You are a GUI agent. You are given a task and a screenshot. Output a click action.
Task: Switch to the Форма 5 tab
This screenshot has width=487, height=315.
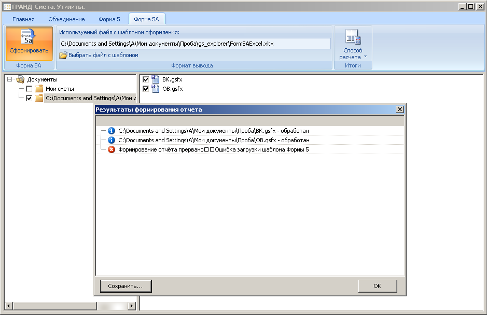(109, 19)
